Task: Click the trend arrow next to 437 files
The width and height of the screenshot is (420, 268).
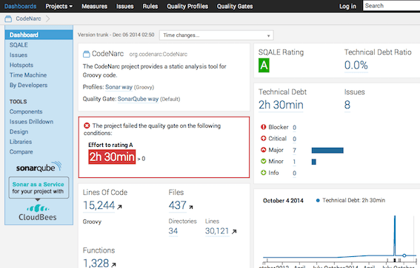Action: (190, 207)
